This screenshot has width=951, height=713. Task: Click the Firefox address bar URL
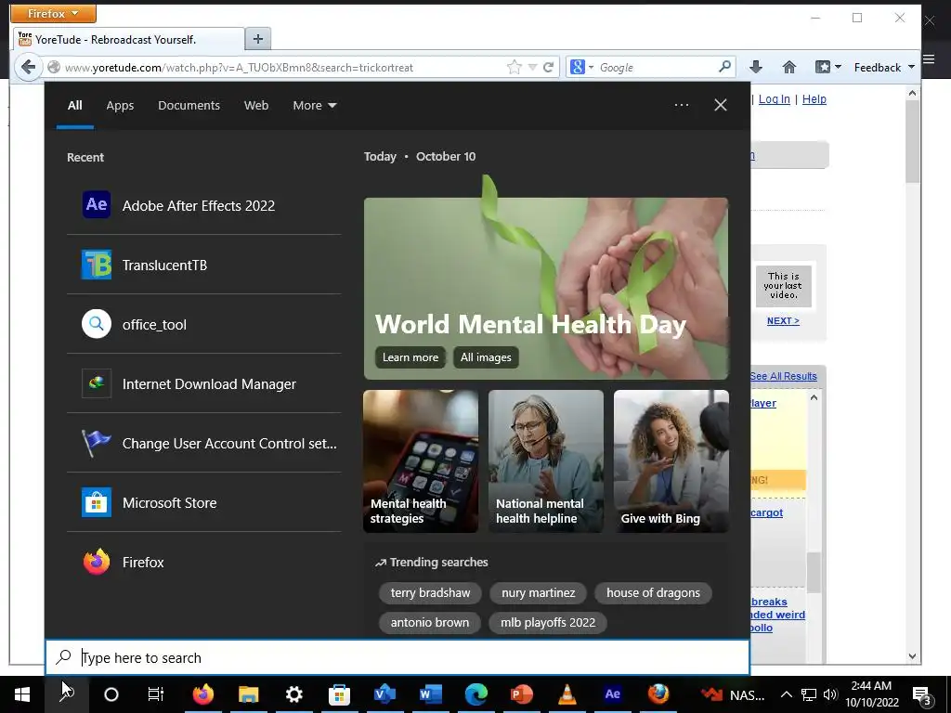pos(239,67)
